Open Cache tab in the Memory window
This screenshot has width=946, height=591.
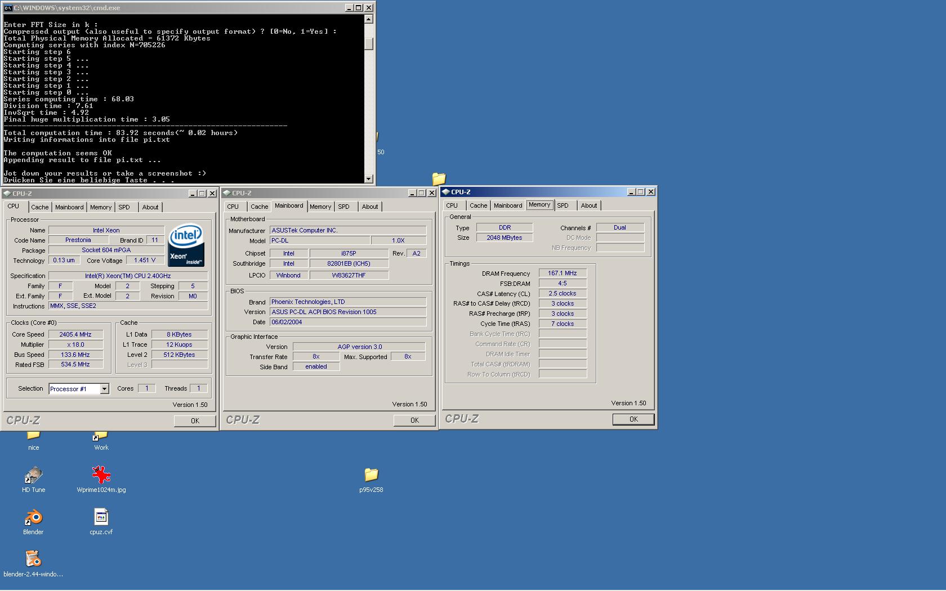tap(479, 205)
